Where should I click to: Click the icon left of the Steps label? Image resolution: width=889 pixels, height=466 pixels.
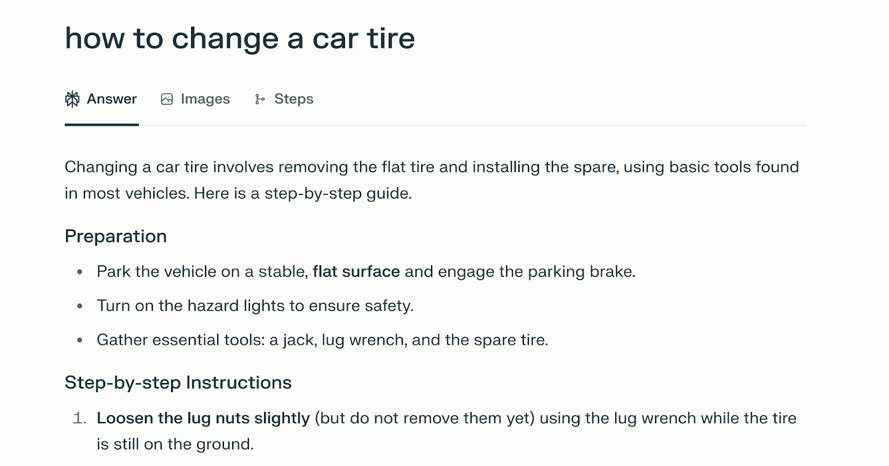pos(260,99)
